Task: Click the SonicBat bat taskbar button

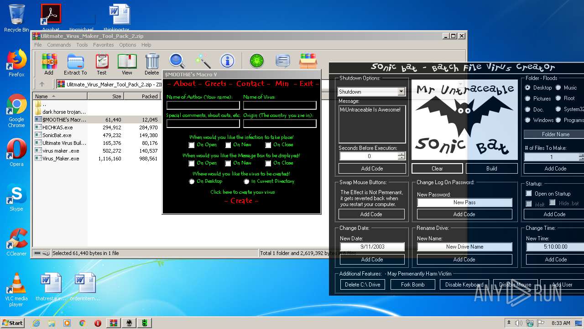Action: (129, 323)
